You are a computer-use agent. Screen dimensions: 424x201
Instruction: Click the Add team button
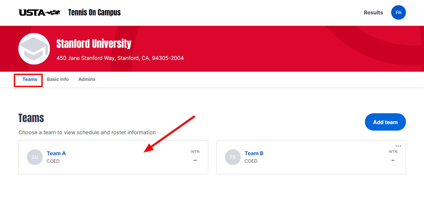[x=385, y=122]
